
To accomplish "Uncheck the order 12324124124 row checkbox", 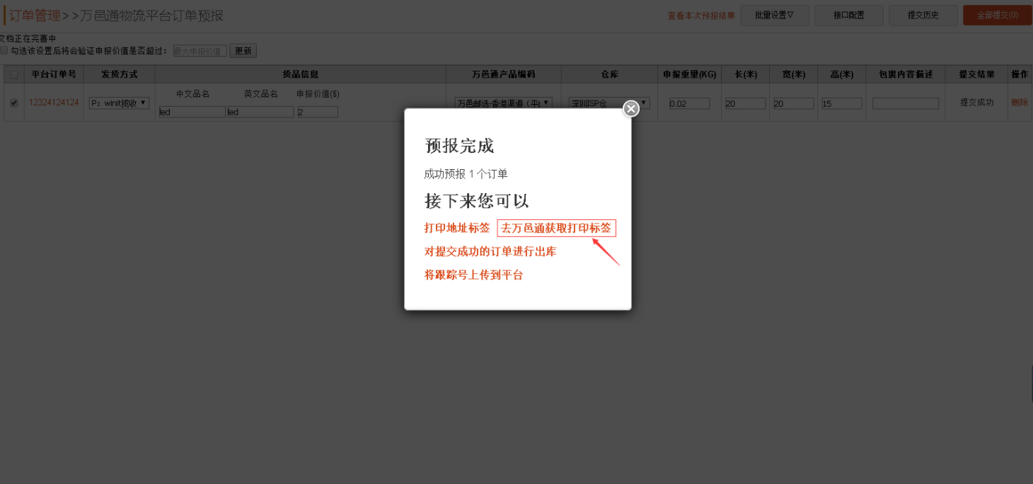I will point(14,103).
